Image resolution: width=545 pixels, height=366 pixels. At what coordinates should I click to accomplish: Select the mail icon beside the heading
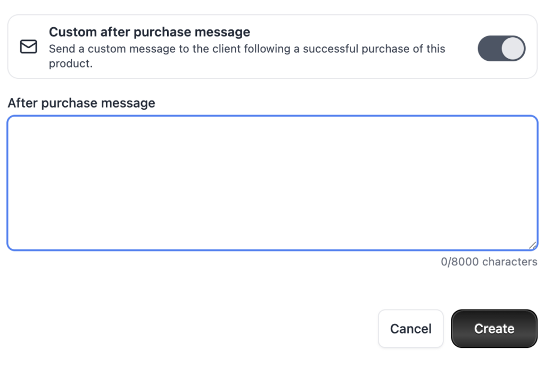tap(28, 47)
